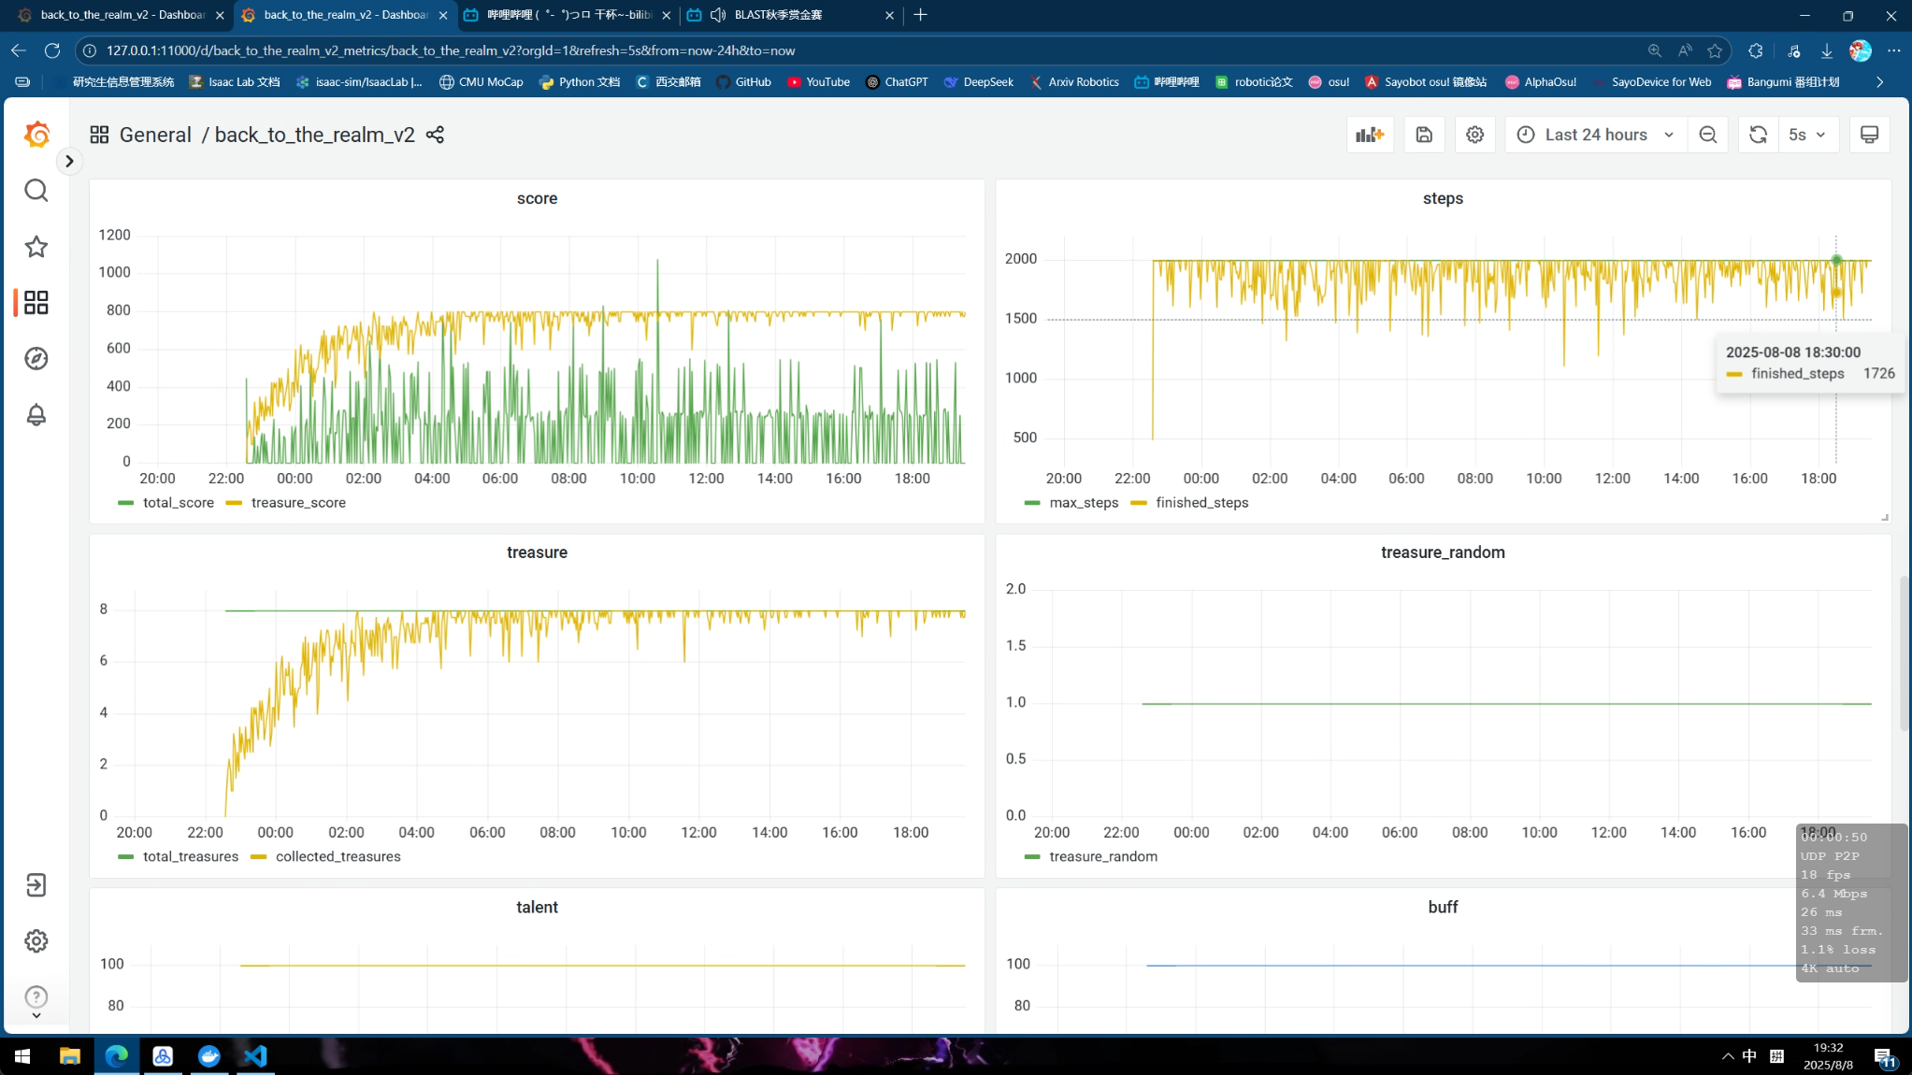The width and height of the screenshot is (1912, 1075).
Task: Toggle finished_steps series in steps legend
Action: 1201,503
